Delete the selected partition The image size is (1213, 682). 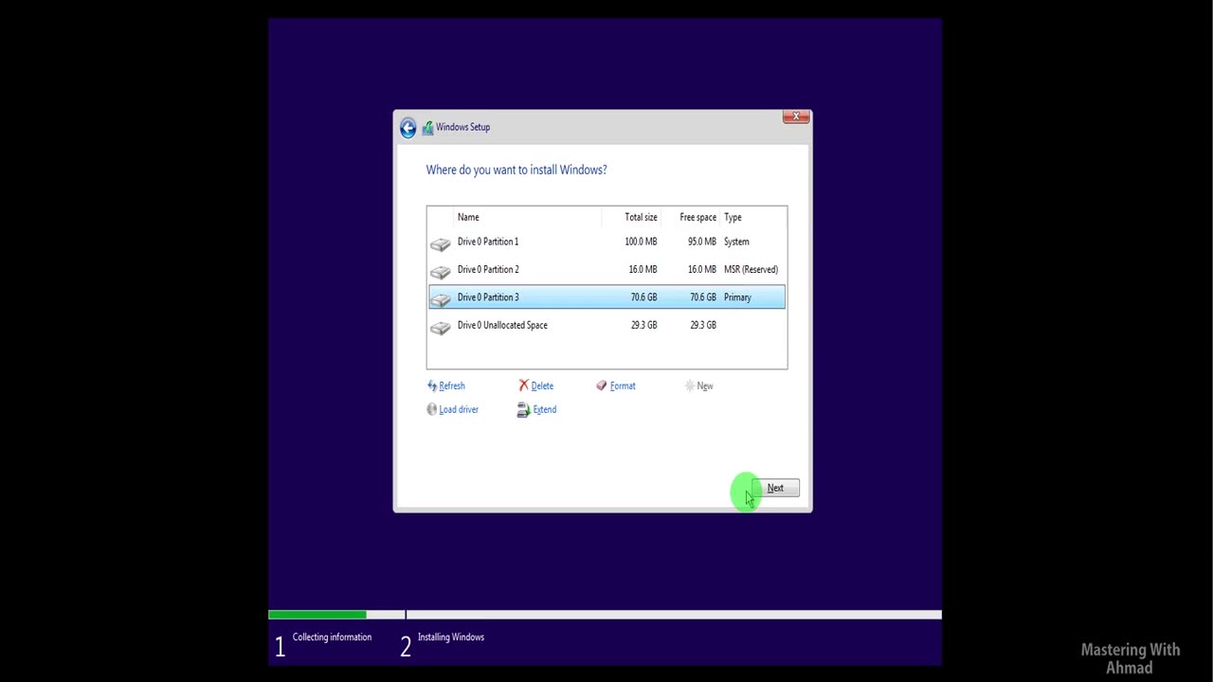click(542, 386)
